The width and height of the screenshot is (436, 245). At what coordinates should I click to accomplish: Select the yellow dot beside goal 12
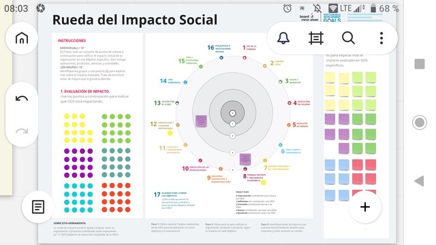[170, 133]
